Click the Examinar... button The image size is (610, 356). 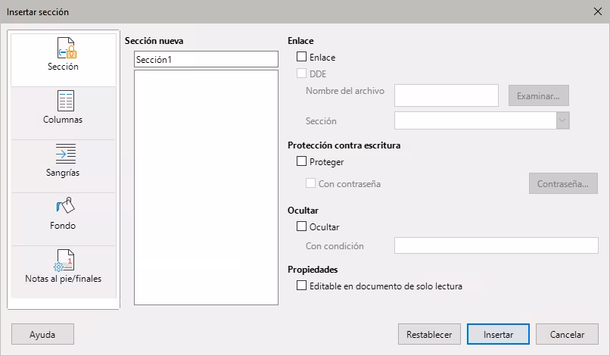tap(538, 95)
